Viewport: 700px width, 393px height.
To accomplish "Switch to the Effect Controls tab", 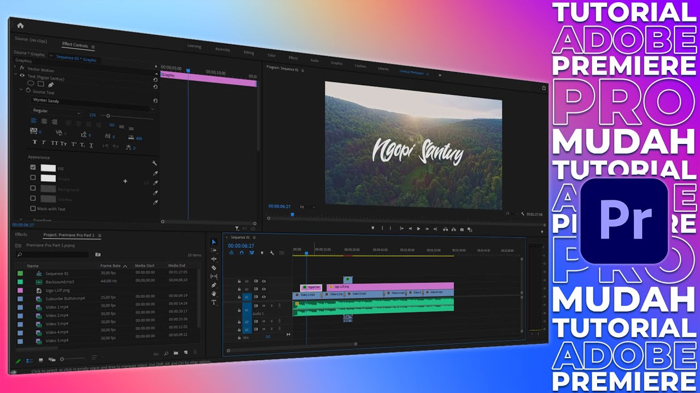I will click(75, 45).
